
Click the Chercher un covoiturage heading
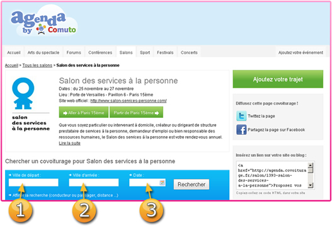click(x=90, y=161)
